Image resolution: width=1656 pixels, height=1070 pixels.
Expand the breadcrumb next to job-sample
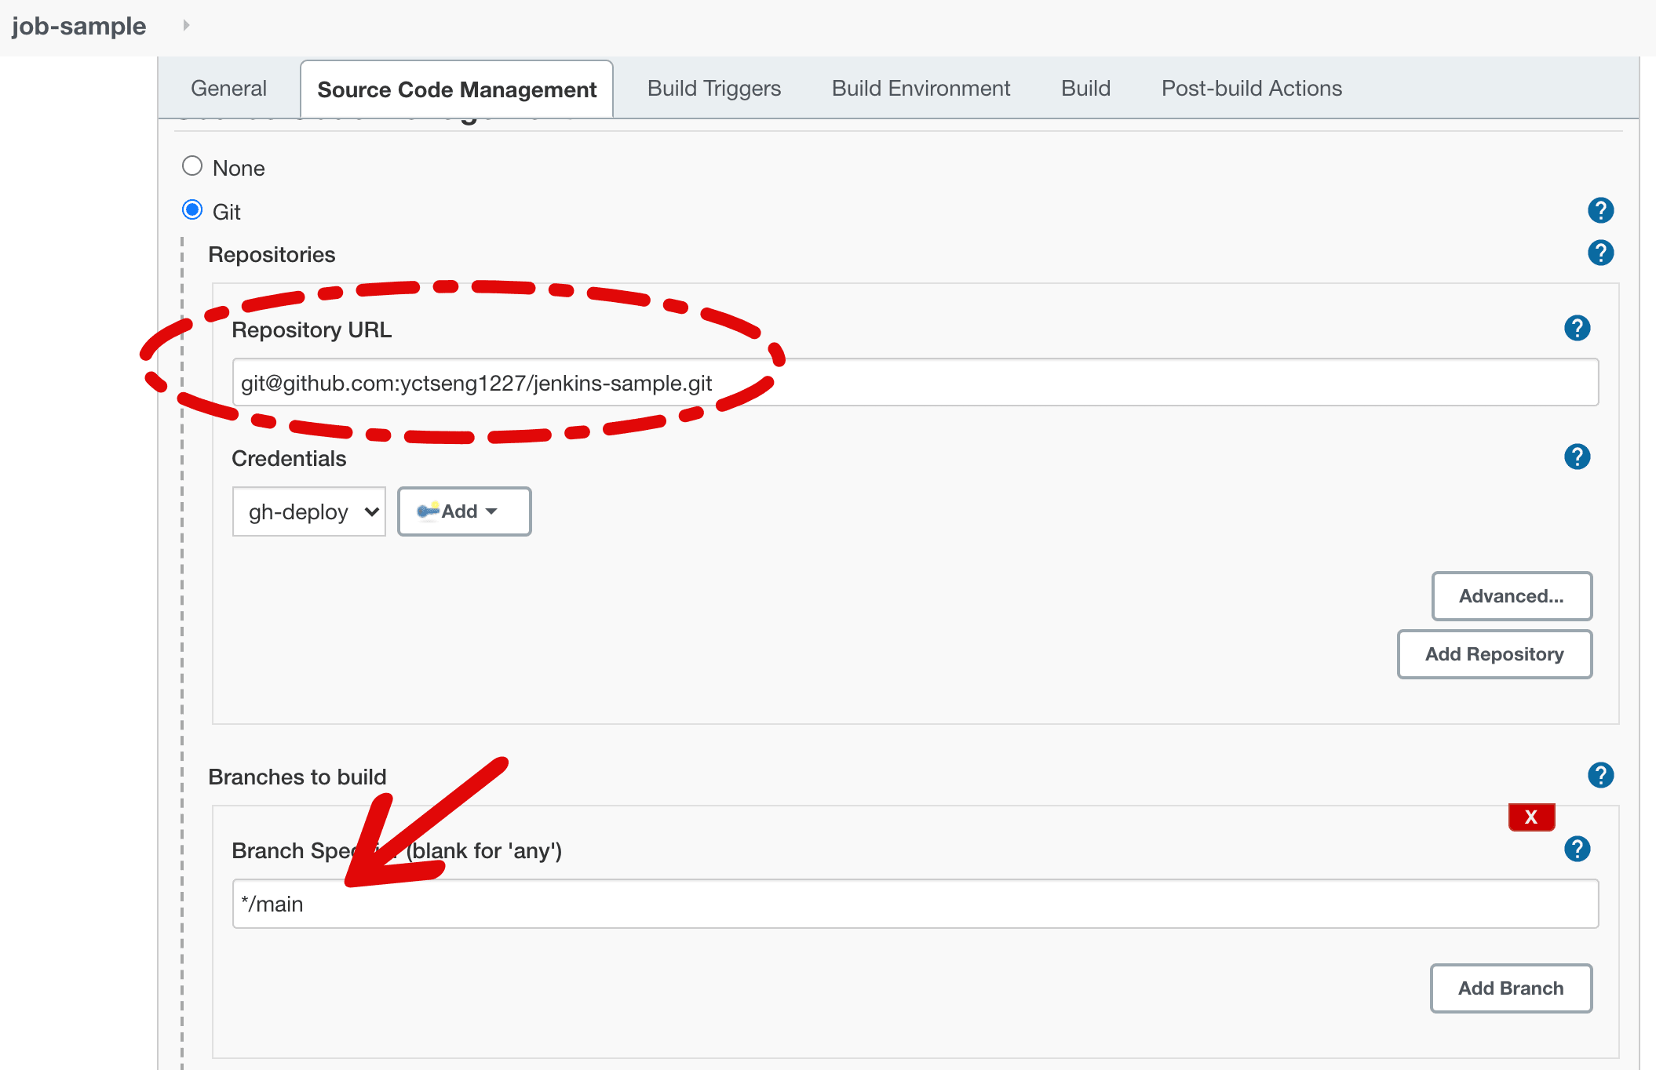(187, 24)
